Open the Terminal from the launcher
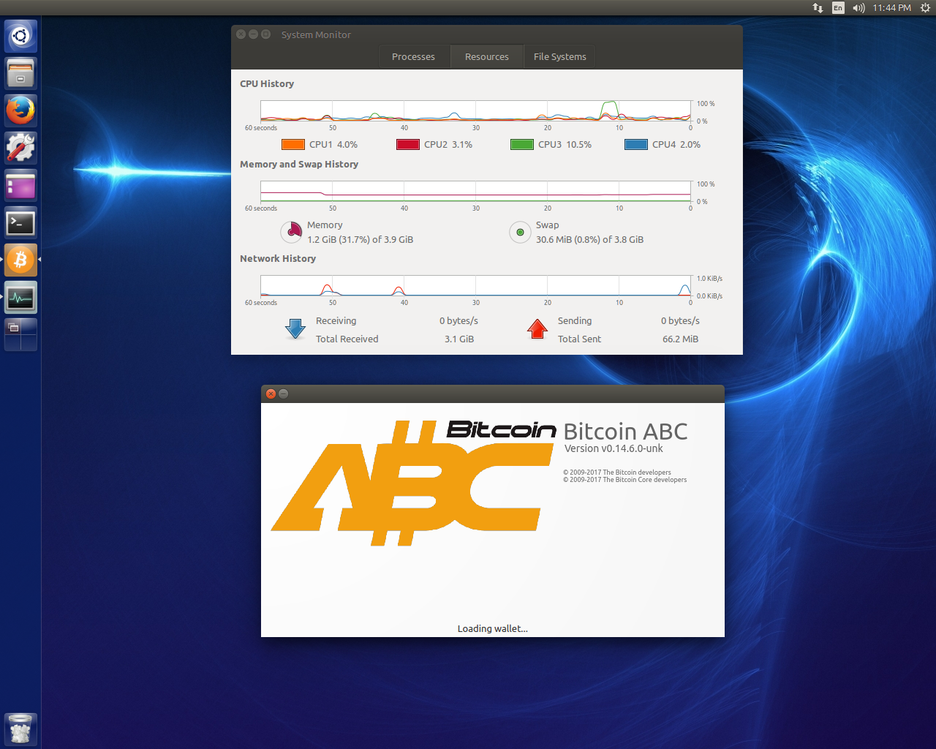 pyautogui.click(x=20, y=222)
